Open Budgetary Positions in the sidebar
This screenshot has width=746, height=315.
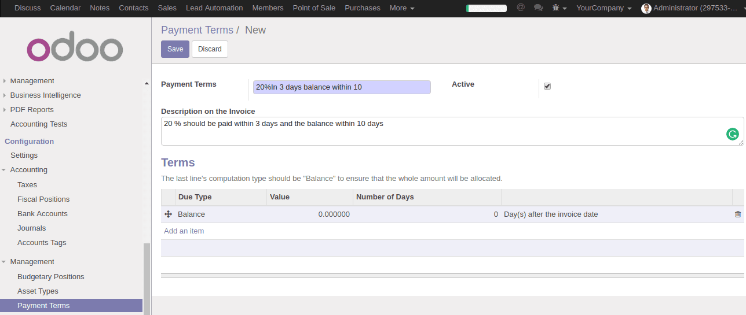(51, 277)
